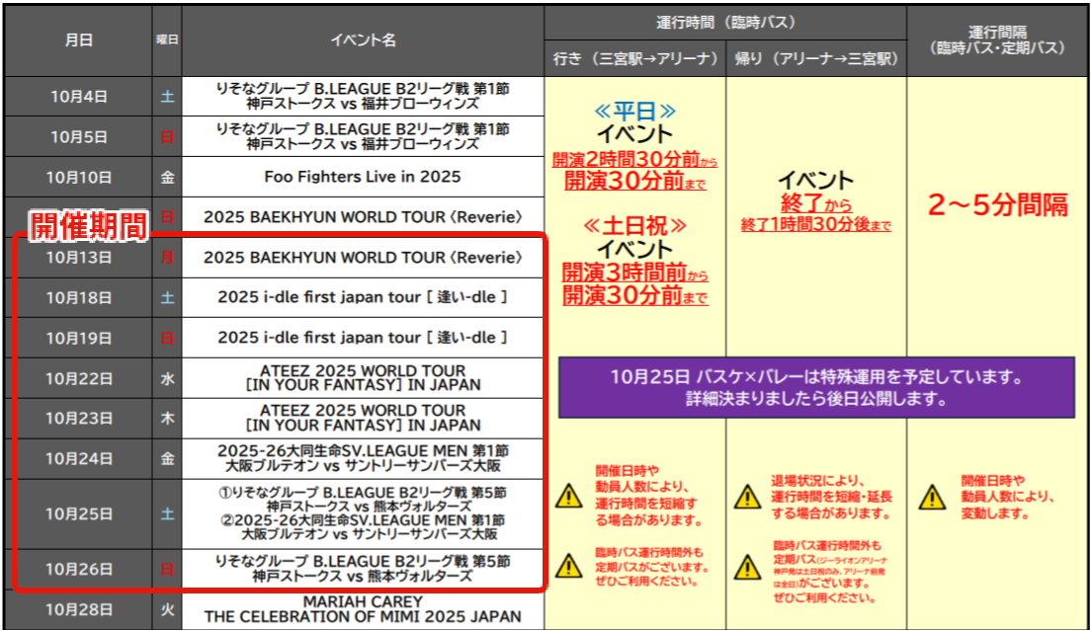This screenshot has width=1091, height=631.
Task: Select the 月日 column header
Action: coord(79,40)
